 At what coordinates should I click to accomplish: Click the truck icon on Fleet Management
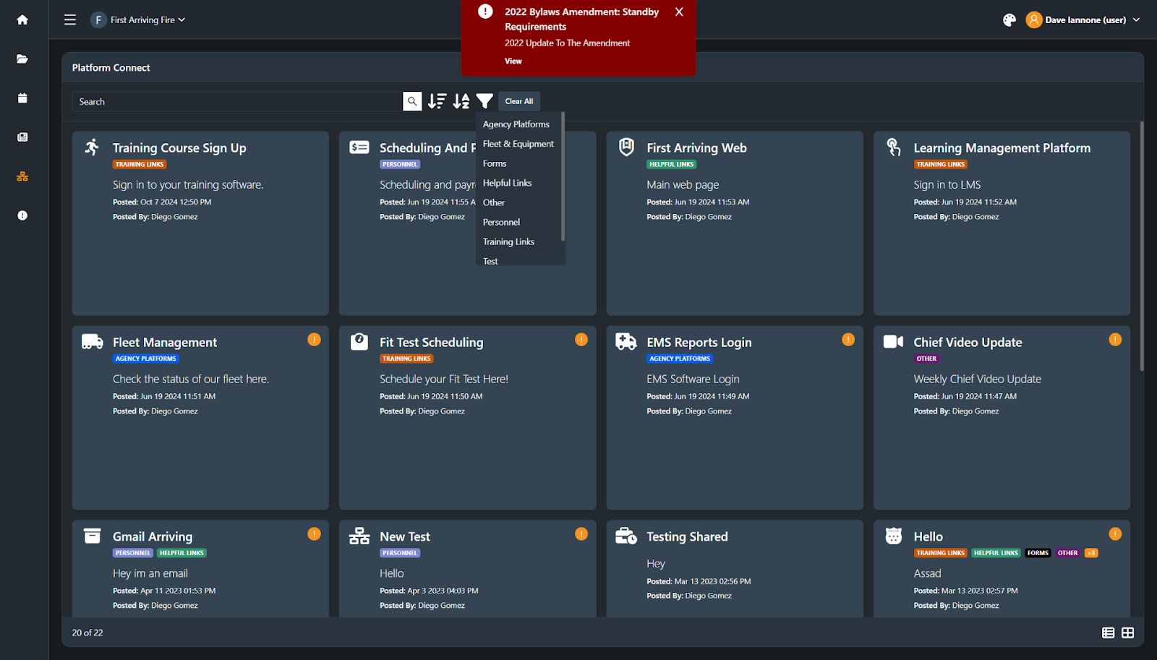[93, 342]
